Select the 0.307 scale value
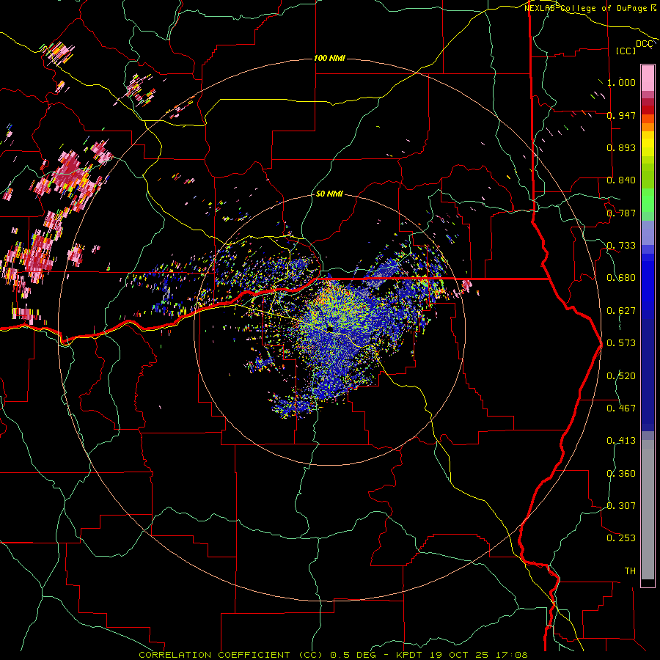Screen dimensions: 660x660 coord(621,506)
